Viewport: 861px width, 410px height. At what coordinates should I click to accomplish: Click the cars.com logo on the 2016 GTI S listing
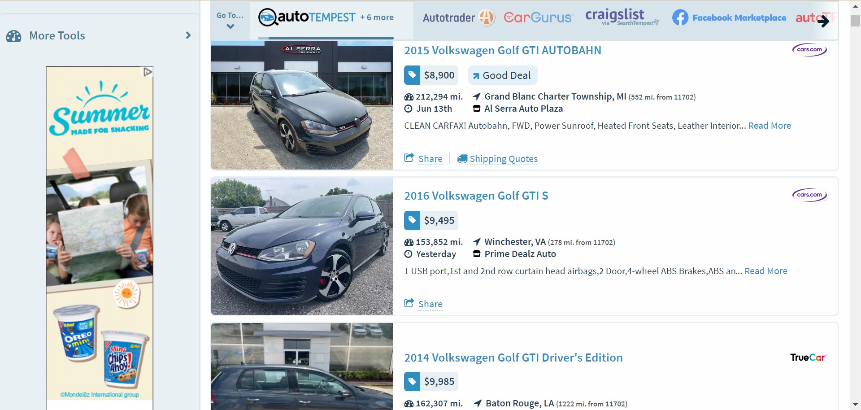[809, 195]
